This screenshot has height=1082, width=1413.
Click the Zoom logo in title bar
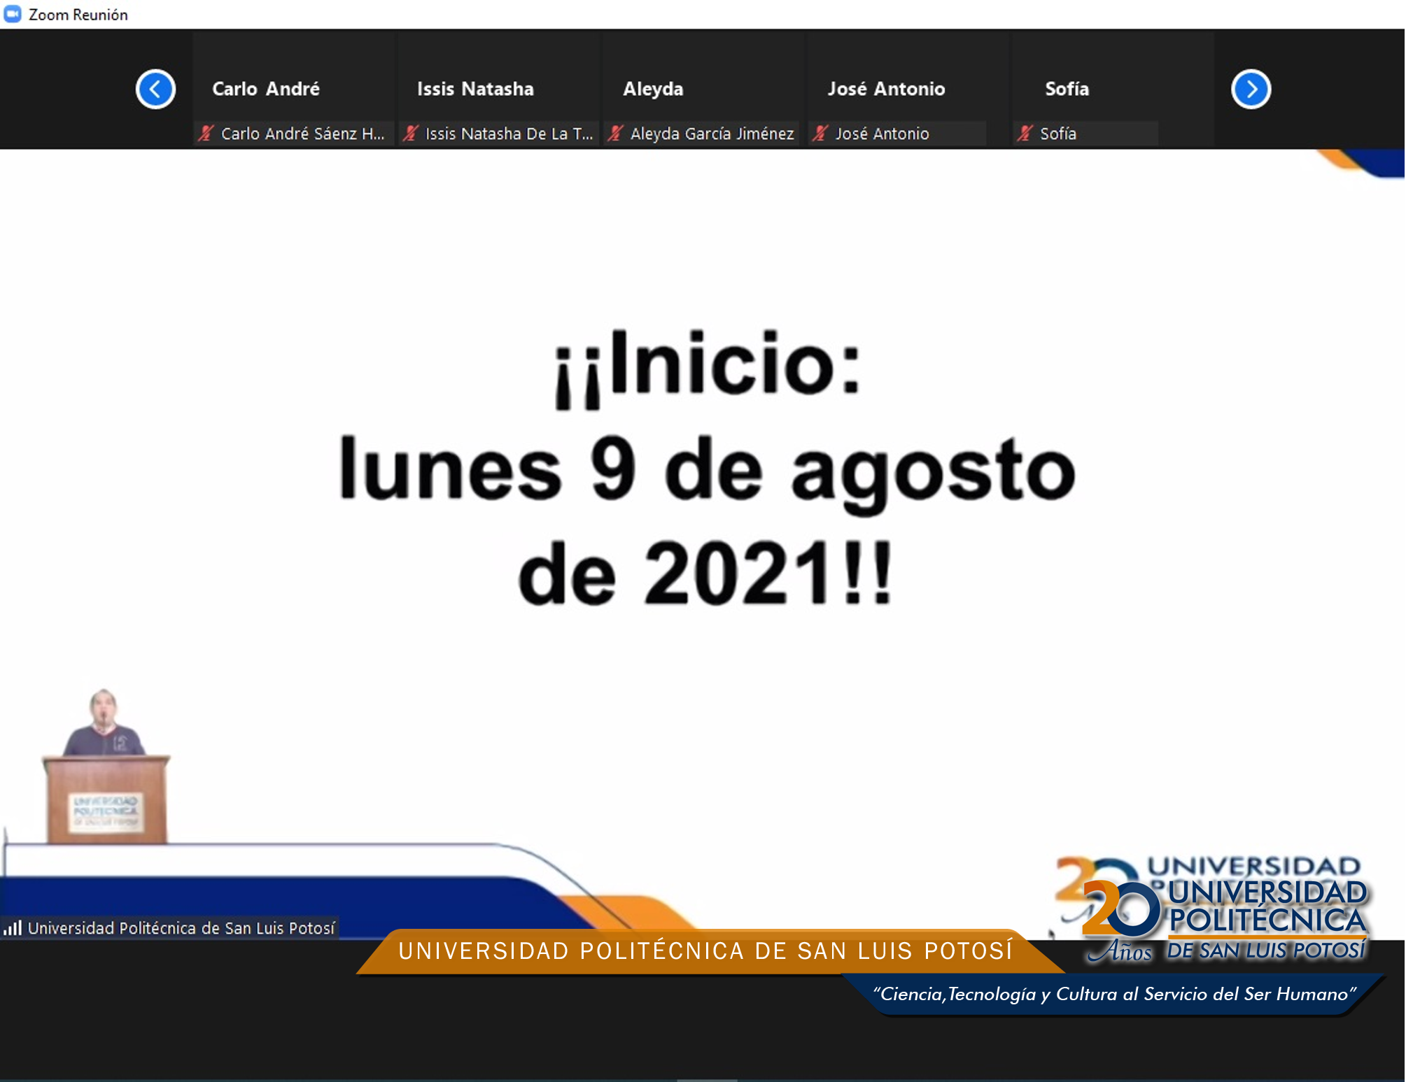(x=13, y=14)
